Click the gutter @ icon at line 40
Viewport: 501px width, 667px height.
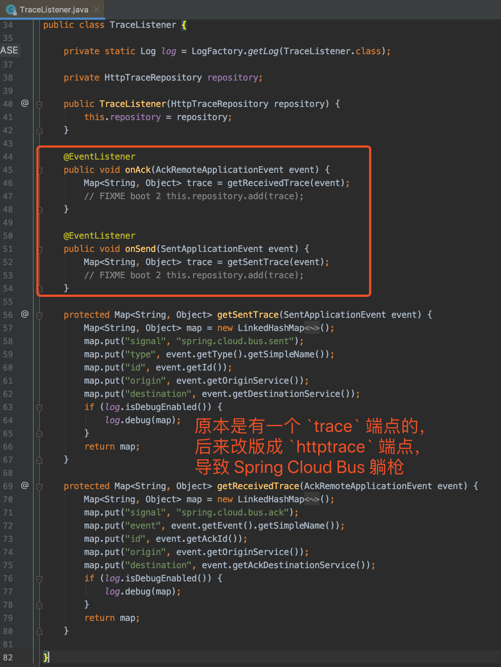[25, 104]
